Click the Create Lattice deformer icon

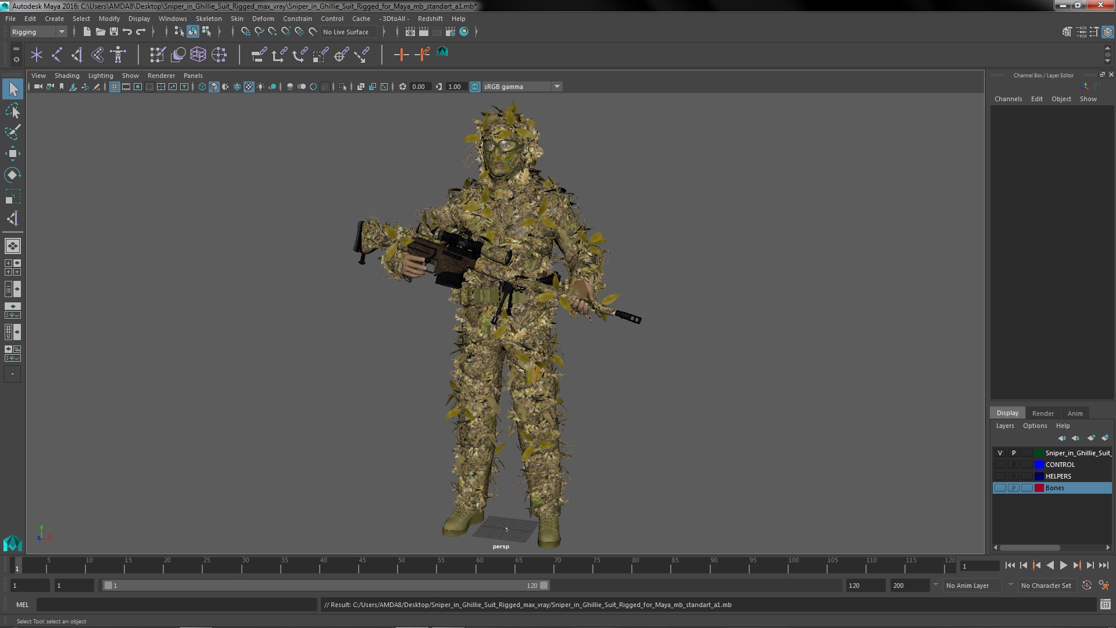coord(198,55)
